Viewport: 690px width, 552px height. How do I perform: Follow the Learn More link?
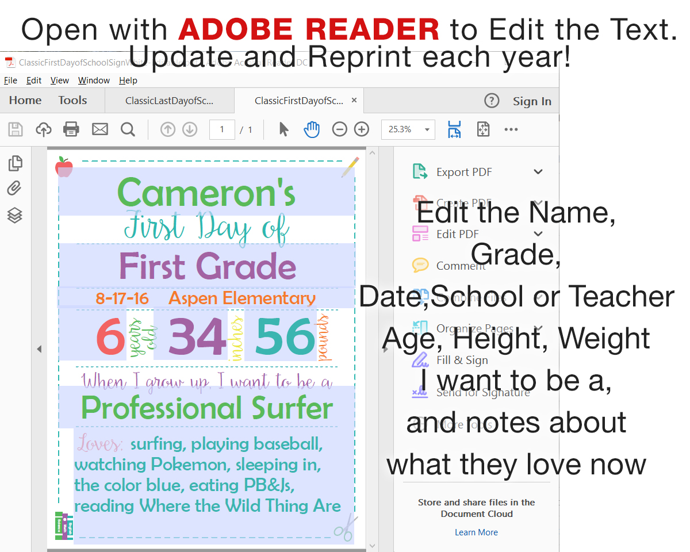pos(476,532)
